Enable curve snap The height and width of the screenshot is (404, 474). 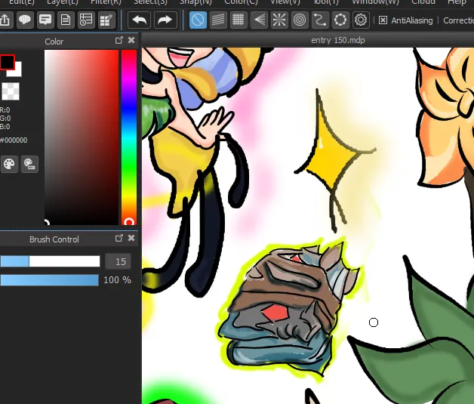[320, 20]
